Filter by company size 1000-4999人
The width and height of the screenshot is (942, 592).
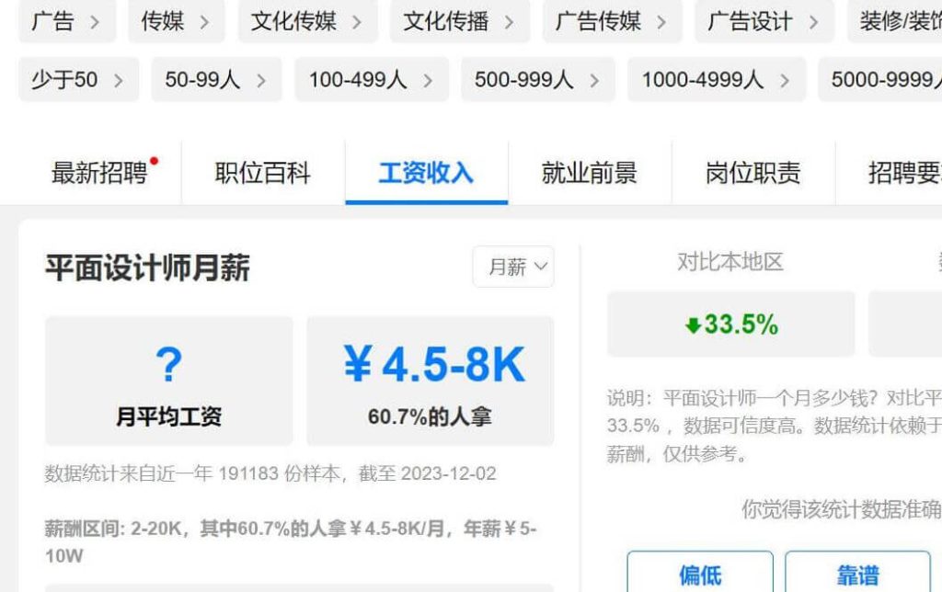coord(716,79)
